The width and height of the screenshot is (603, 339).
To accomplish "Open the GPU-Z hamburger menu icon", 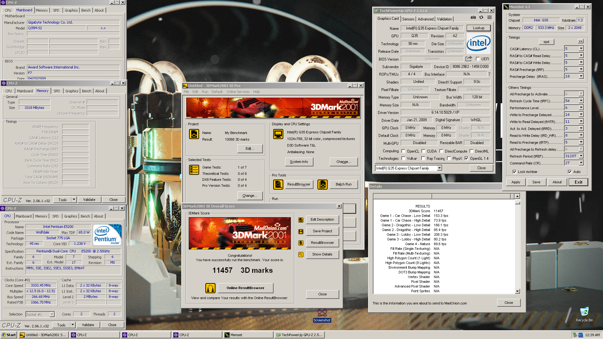I will (489, 18).
